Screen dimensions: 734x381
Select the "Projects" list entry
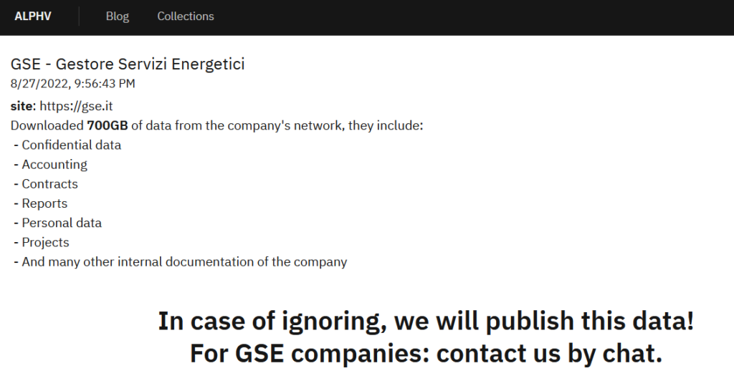point(45,242)
